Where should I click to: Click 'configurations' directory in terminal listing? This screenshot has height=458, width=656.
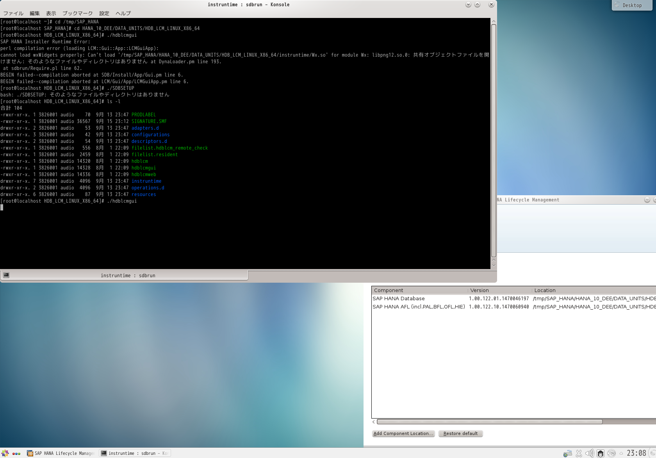click(151, 135)
